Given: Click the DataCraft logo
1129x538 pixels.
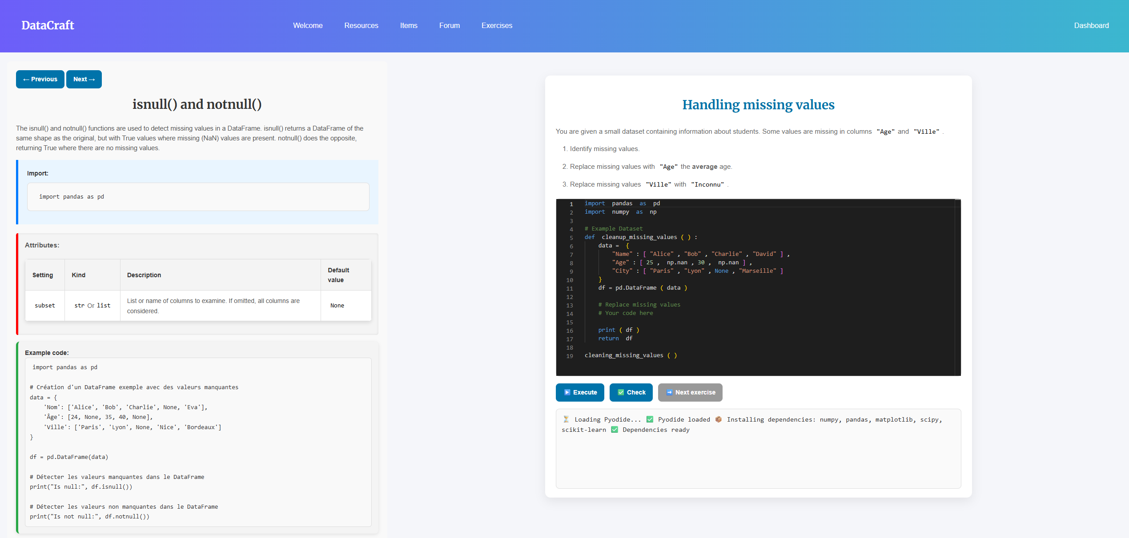Looking at the screenshot, I should (x=48, y=25).
